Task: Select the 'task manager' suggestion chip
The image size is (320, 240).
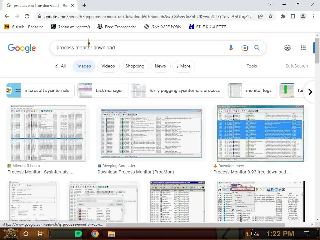Action: (102, 90)
